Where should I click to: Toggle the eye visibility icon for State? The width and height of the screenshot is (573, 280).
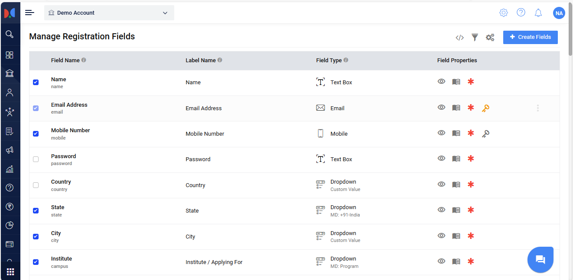coord(441,210)
